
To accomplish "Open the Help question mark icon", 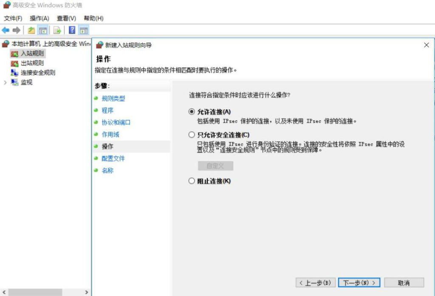I will coord(72,30).
